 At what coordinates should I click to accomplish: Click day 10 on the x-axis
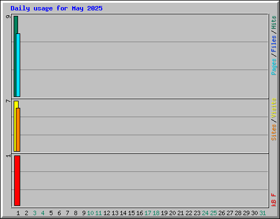coord(90,213)
